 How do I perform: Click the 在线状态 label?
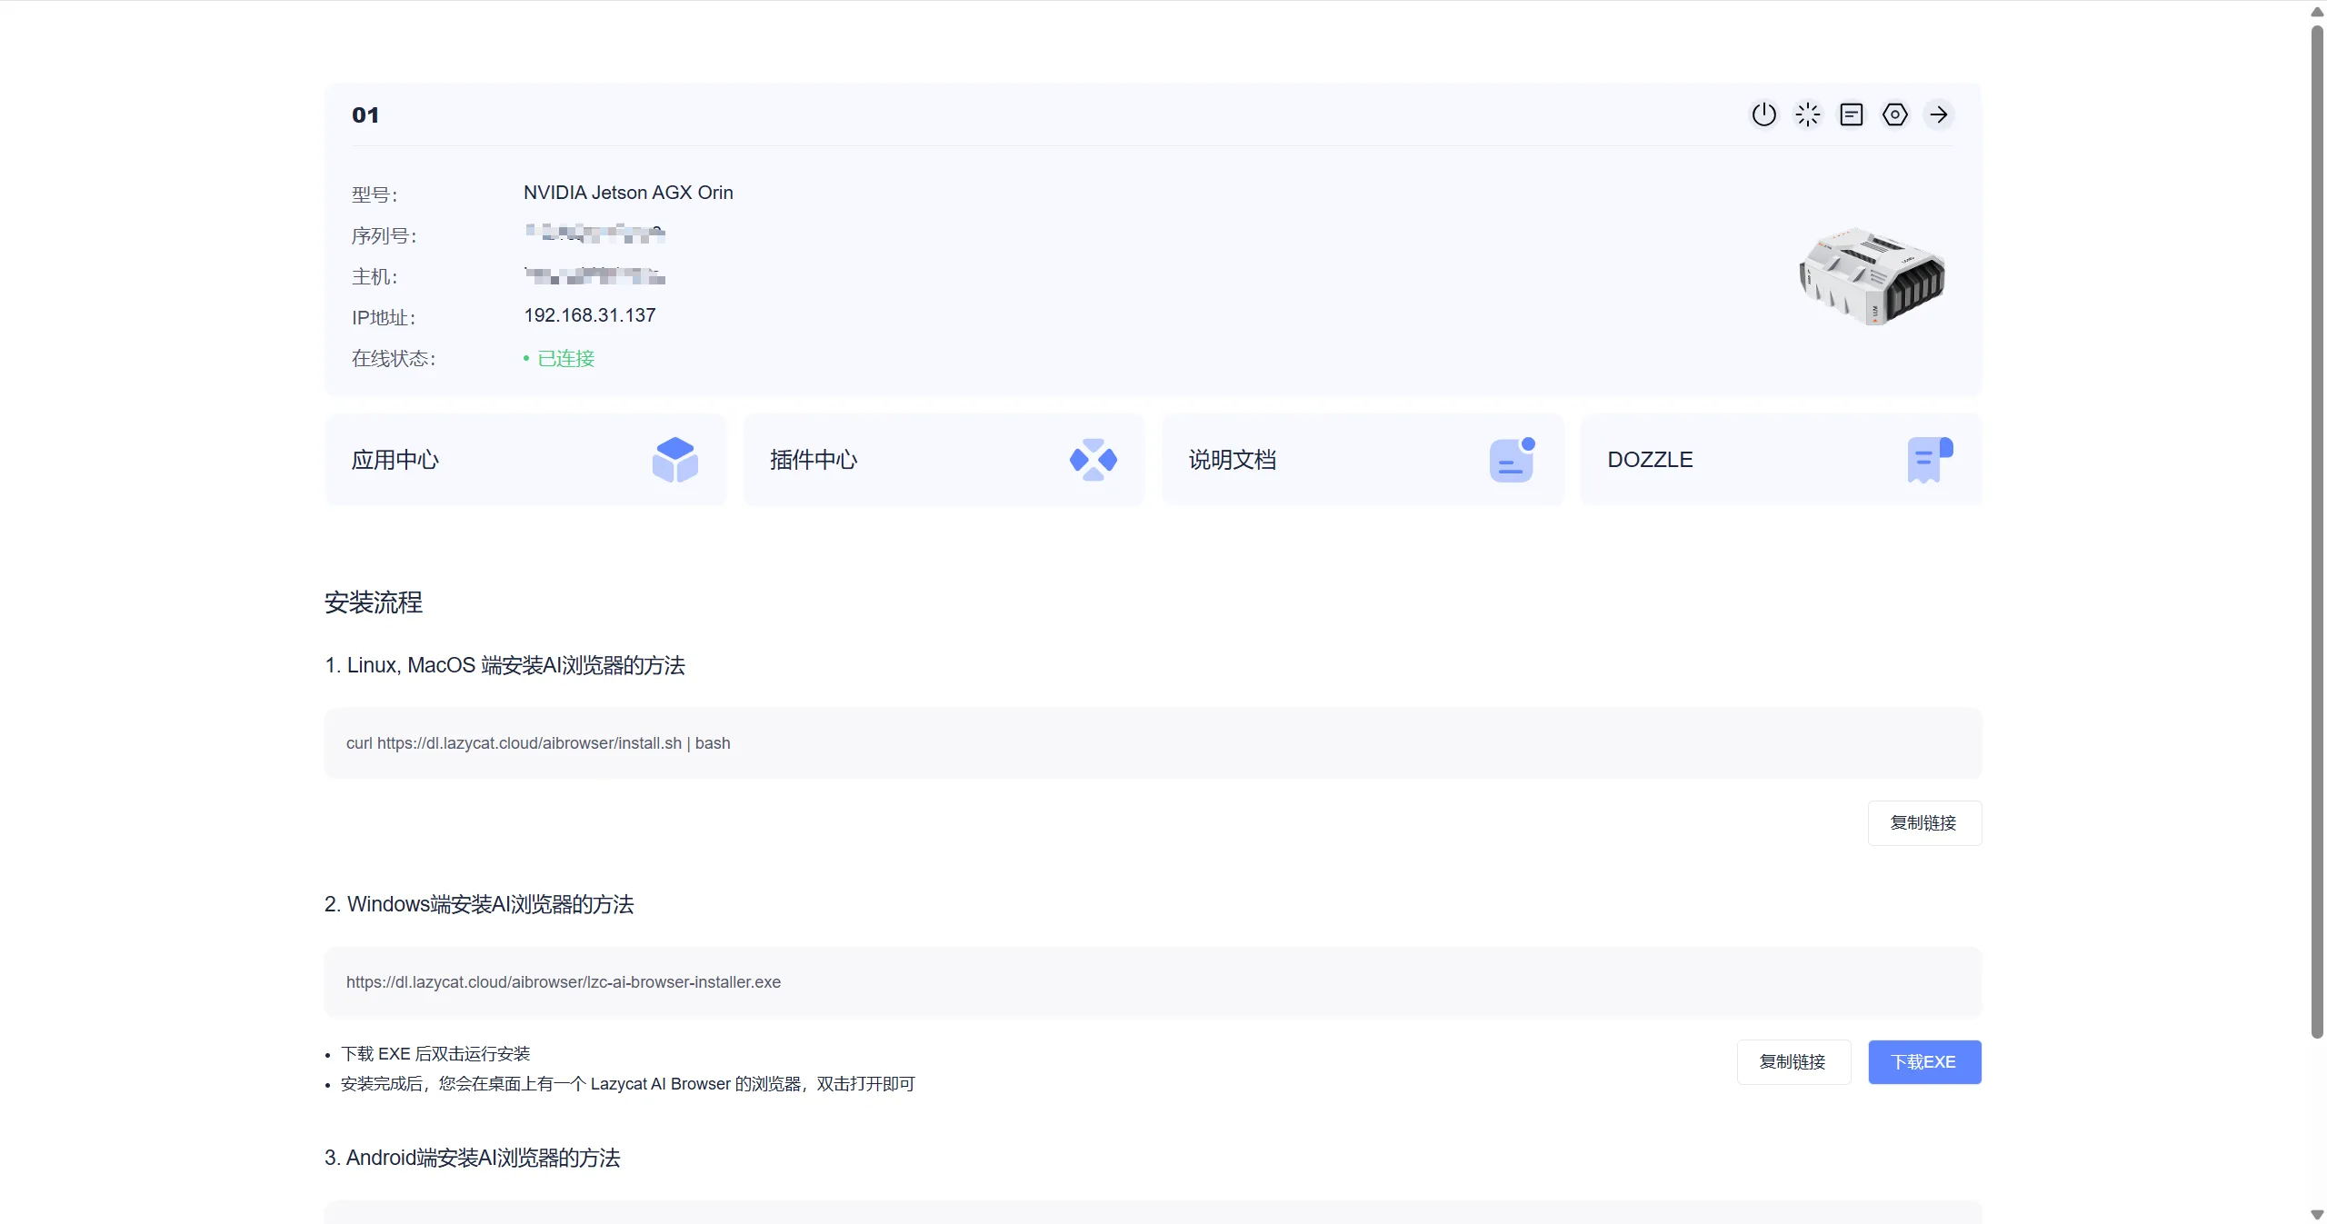point(394,359)
